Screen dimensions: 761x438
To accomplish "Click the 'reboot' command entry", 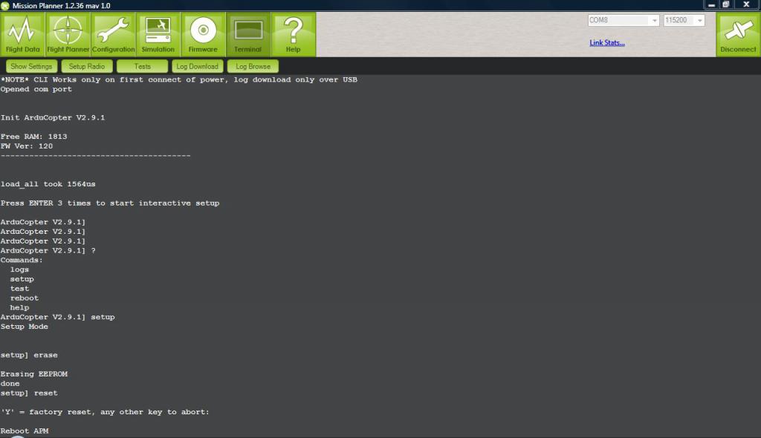I will (x=25, y=298).
